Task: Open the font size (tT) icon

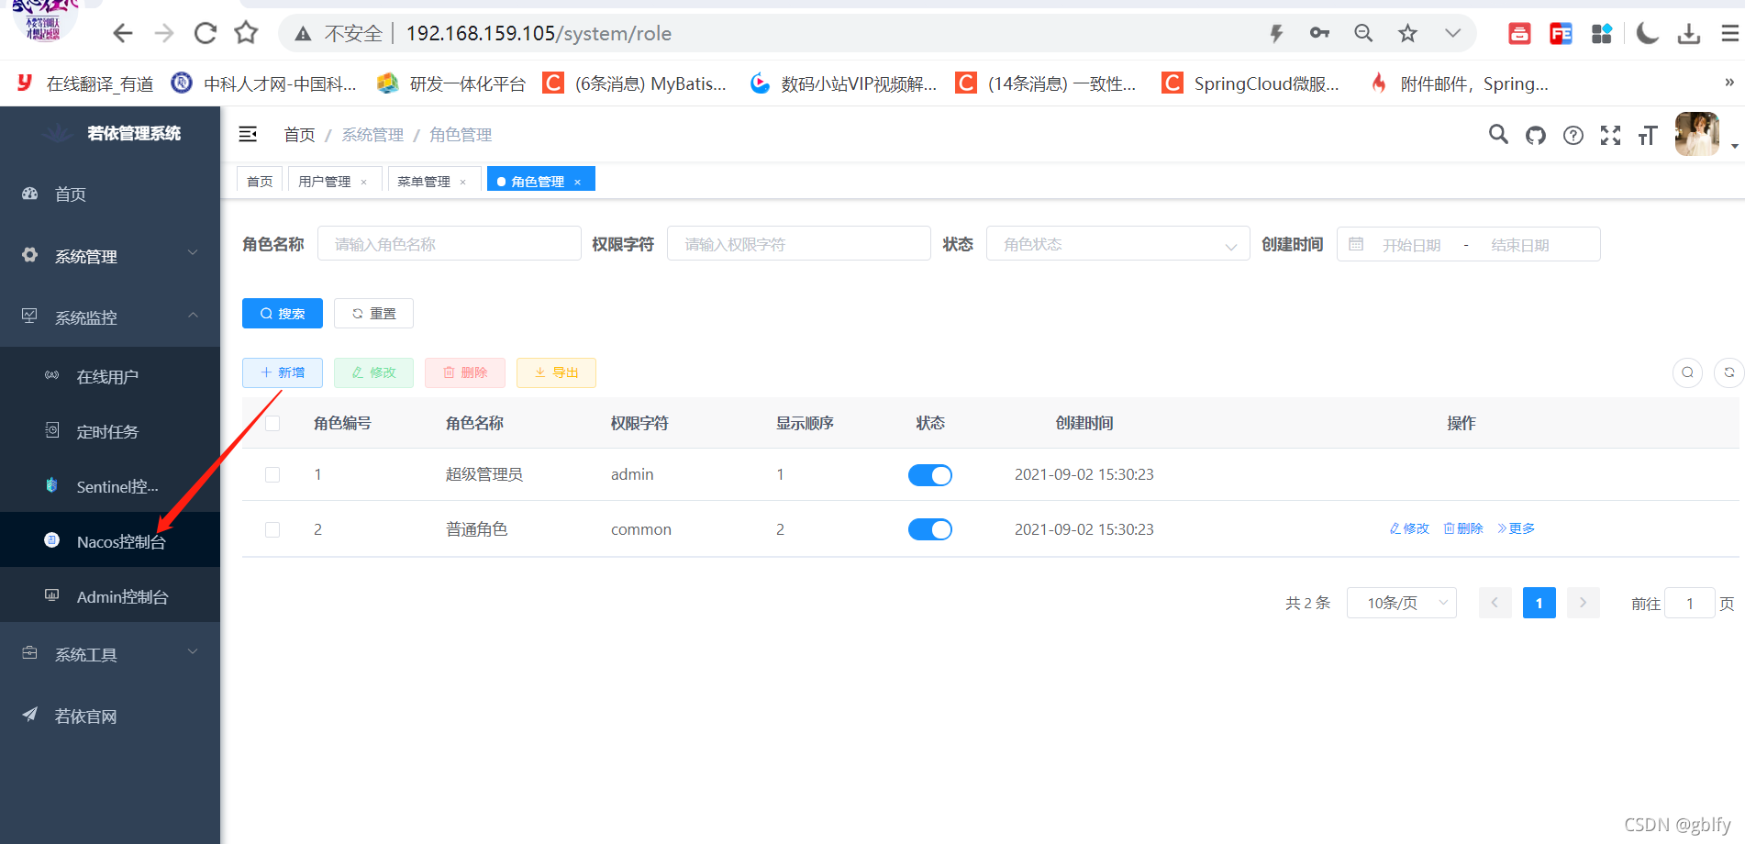Action: point(1647,134)
